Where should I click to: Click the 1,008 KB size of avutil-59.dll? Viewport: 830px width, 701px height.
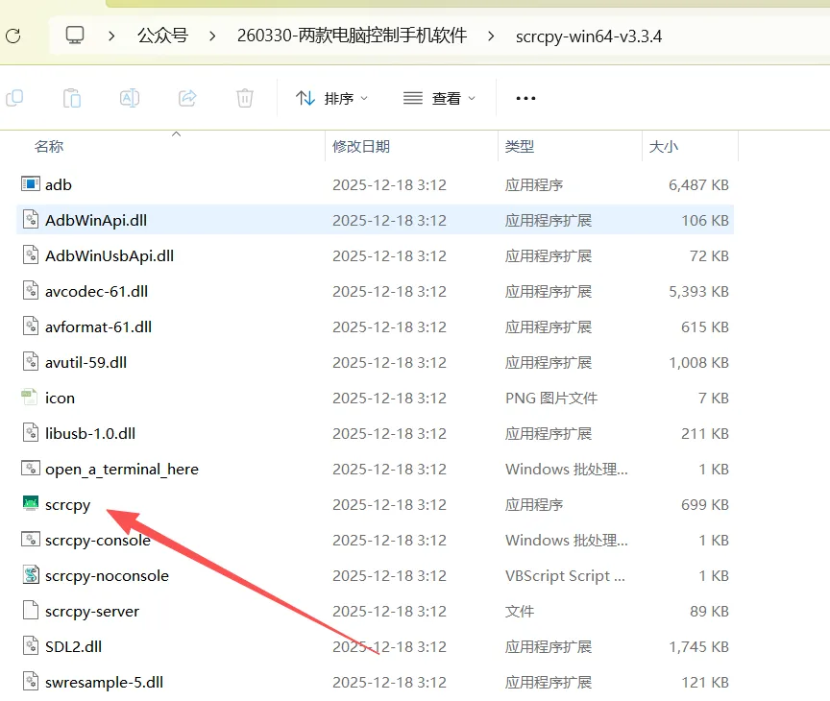(x=698, y=362)
